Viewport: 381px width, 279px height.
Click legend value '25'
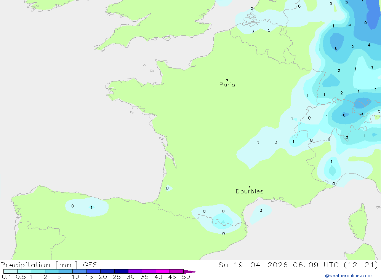(x=117, y=277)
